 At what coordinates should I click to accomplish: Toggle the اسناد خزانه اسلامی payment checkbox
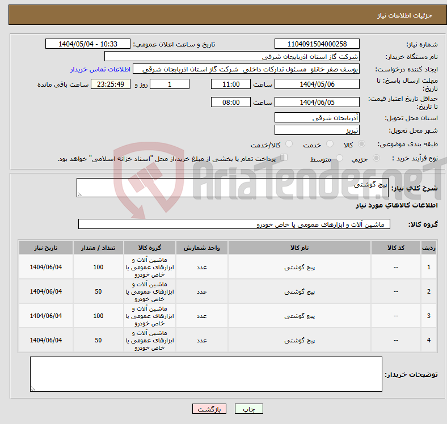coord(284,158)
